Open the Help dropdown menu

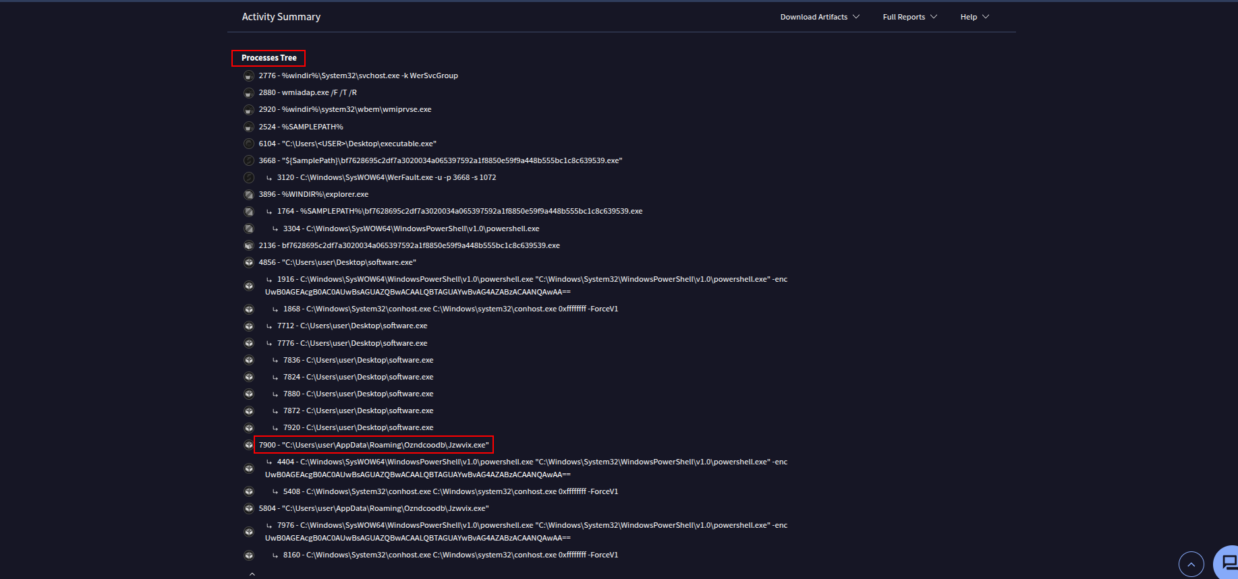click(x=974, y=17)
